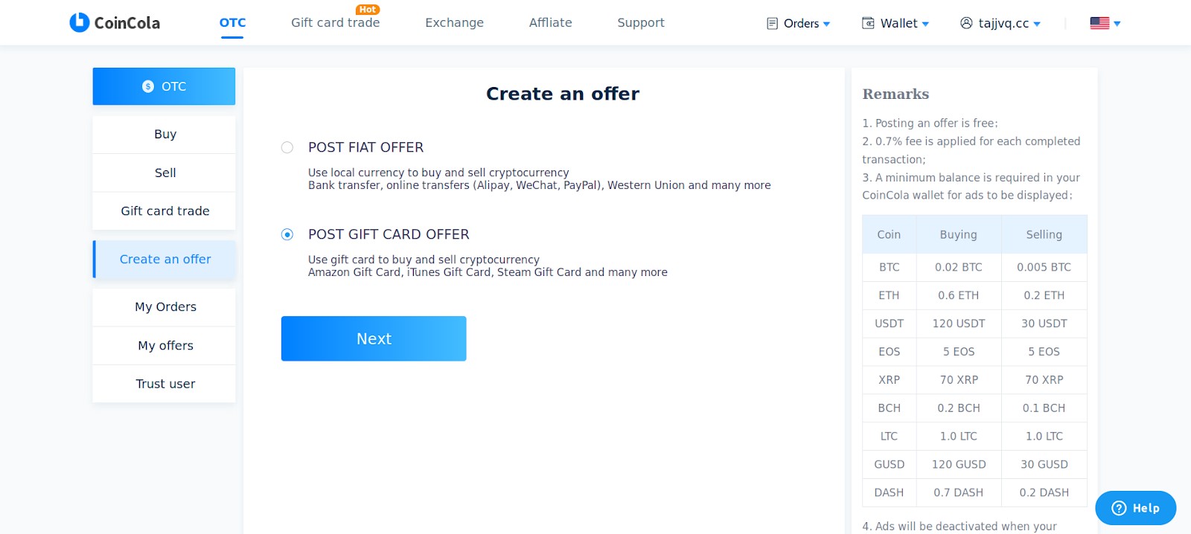Click the Hot badge on Gift card trade
1191x534 pixels.
[x=368, y=10]
